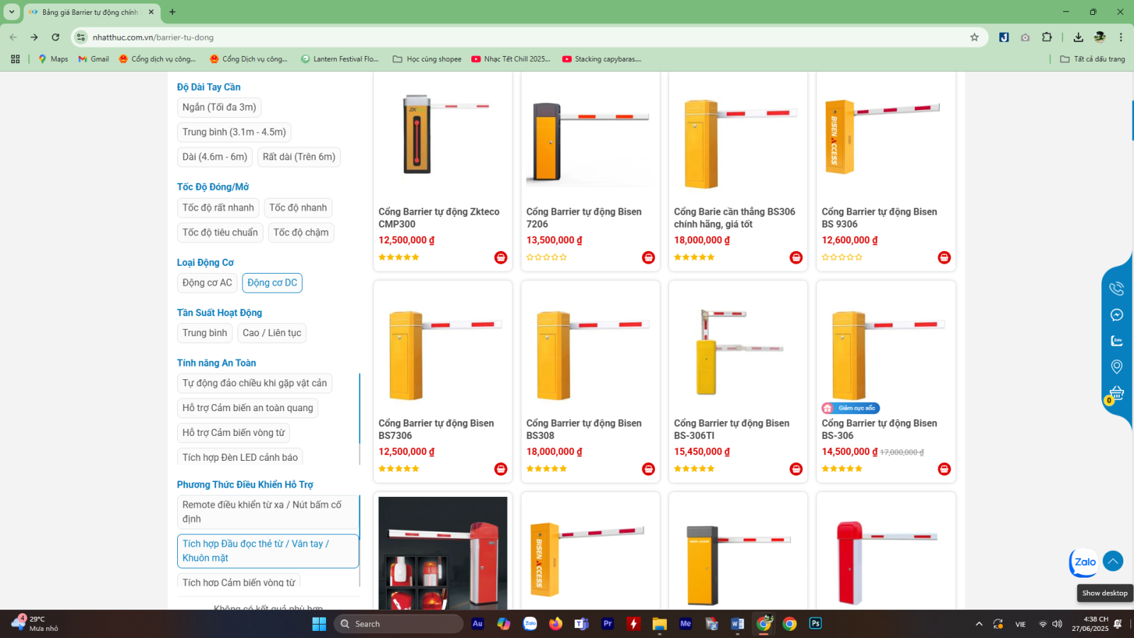Go back to previous page
The height and width of the screenshot is (638, 1134).
click(x=13, y=37)
